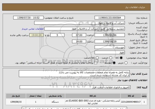The width and height of the screenshot is (155, 109).
Task: Click the announcement date field 1399/07/30 - 10:52
Action: pos(28,18)
